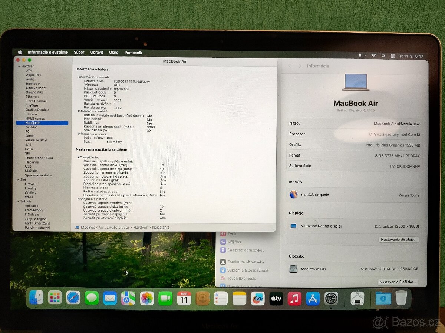Open the Pomocník menu

tap(133, 52)
